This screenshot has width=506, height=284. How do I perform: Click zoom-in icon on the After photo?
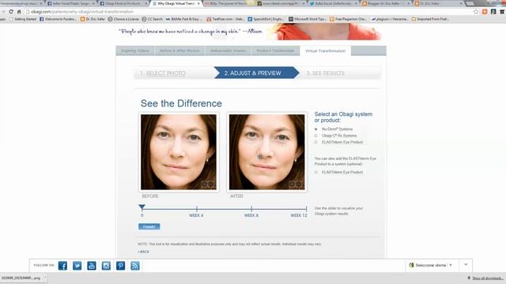pyautogui.click(x=292, y=184)
